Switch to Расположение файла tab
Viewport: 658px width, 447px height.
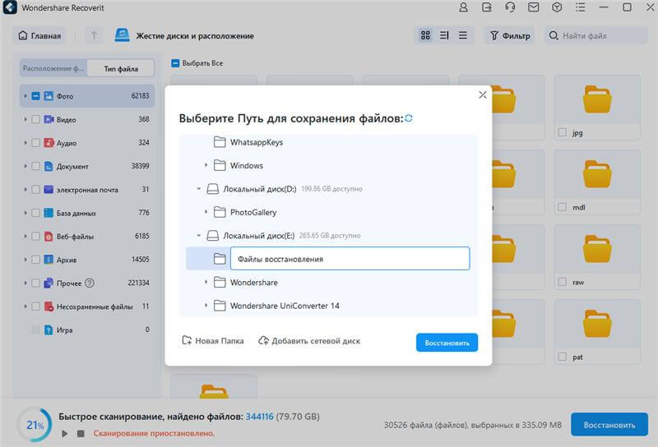pos(53,68)
